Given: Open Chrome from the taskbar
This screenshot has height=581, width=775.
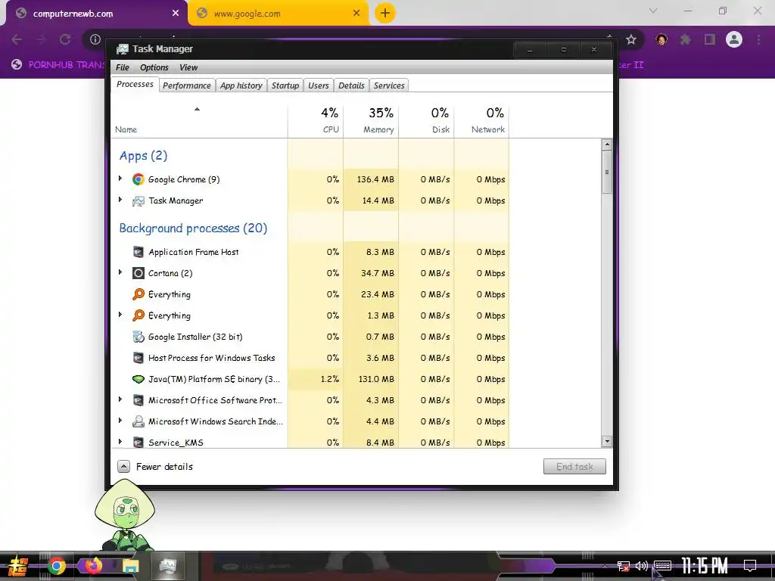Looking at the screenshot, I should pyautogui.click(x=56, y=566).
